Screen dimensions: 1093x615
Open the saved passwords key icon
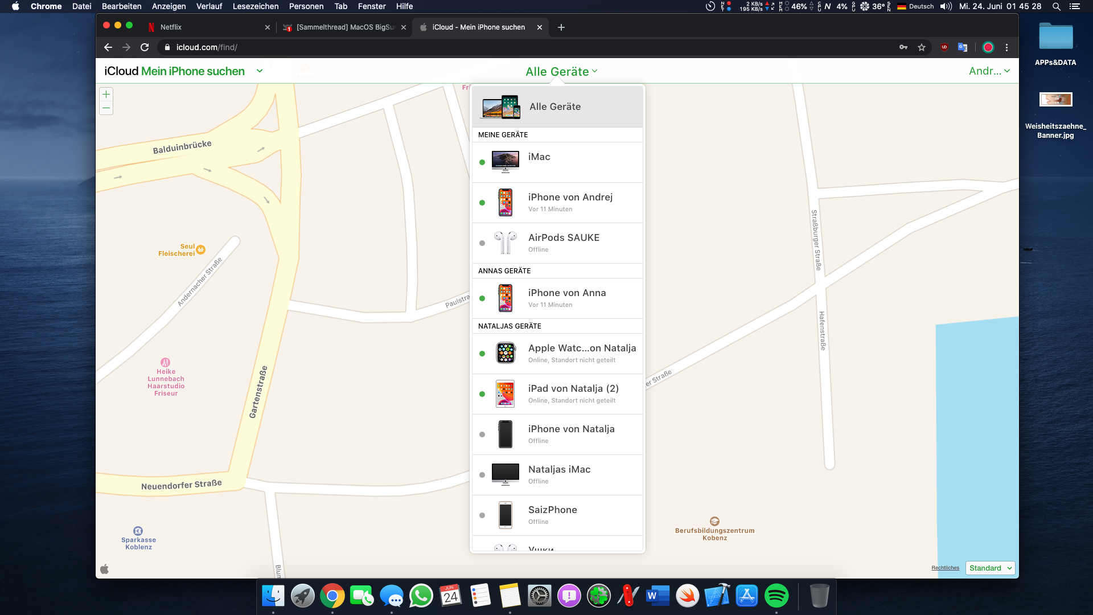click(x=903, y=47)
